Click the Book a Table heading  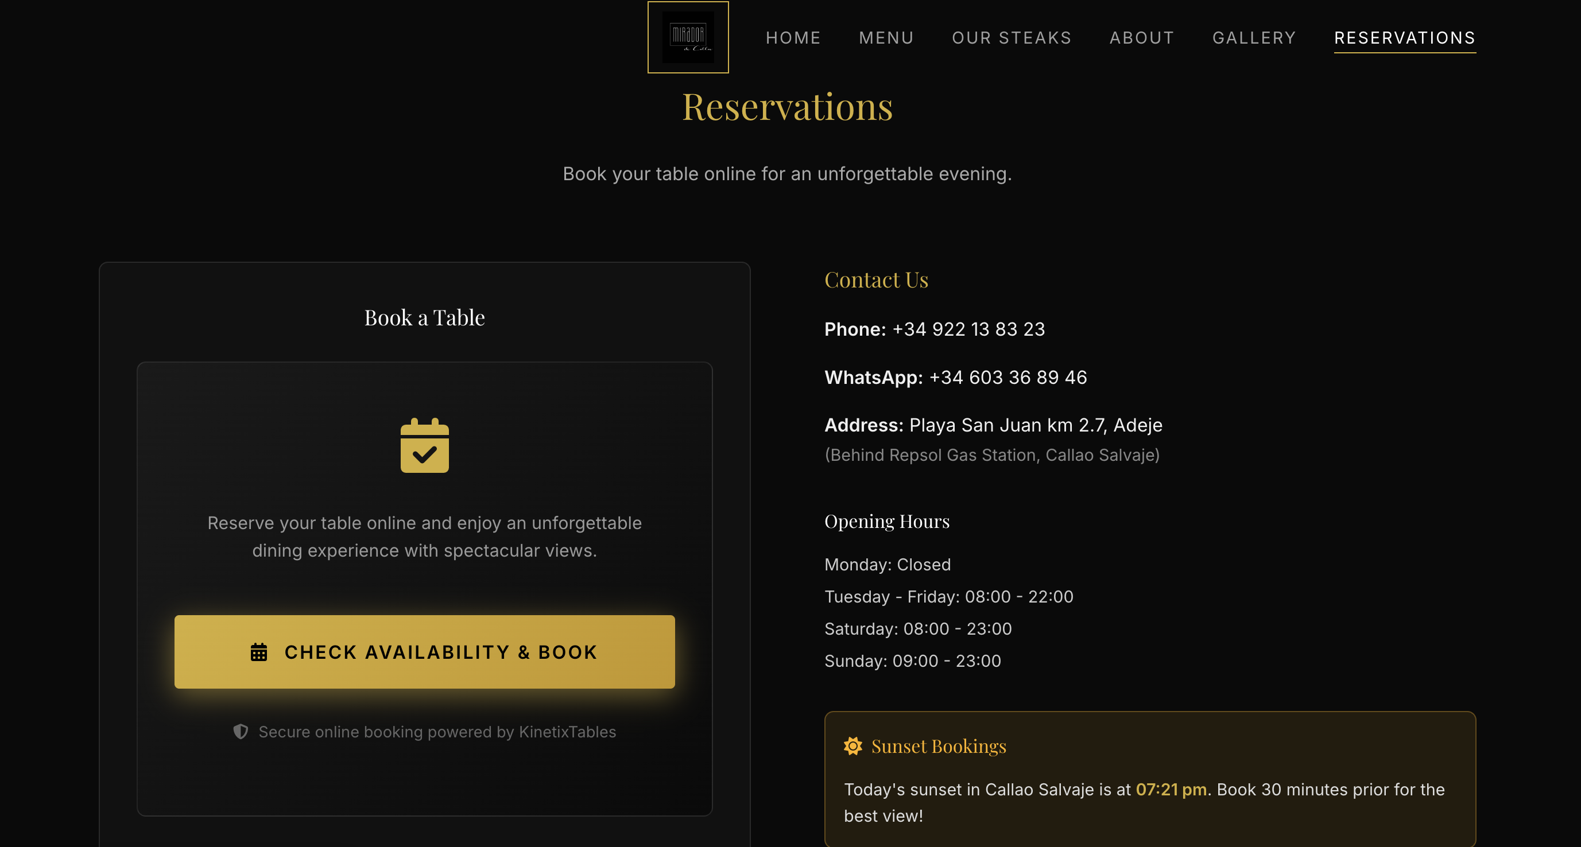pos(424,318)
